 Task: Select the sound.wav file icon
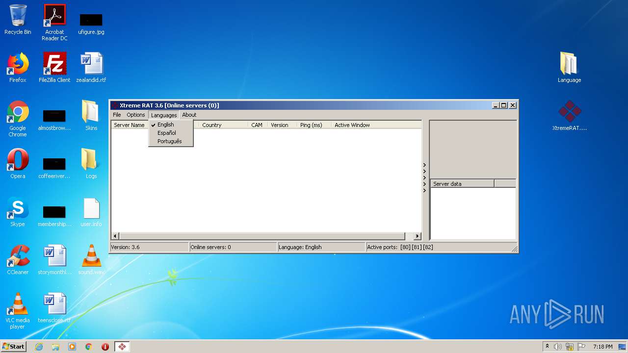click(91, 260)
